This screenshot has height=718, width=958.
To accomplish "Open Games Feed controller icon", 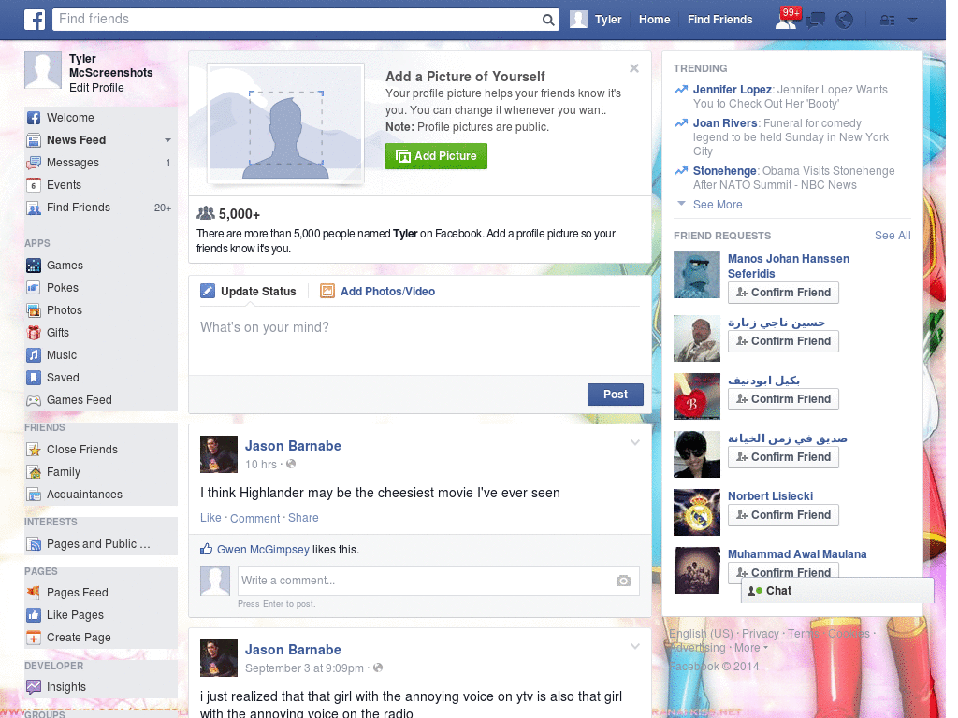I will [x=34, y=400].
